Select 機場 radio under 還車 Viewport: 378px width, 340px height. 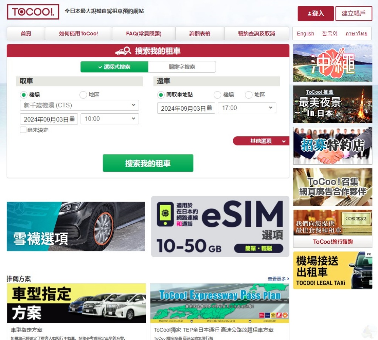(x=217, y=95)
